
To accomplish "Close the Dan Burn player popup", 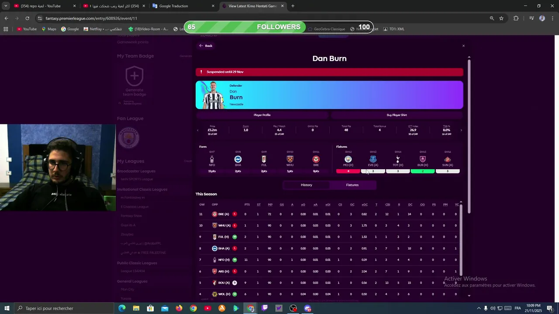I will 463,46.
